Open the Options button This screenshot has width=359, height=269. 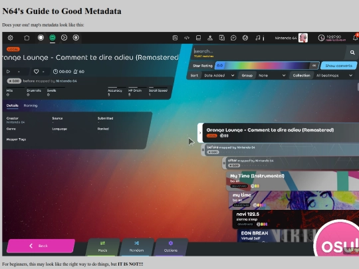coord(171,247)
